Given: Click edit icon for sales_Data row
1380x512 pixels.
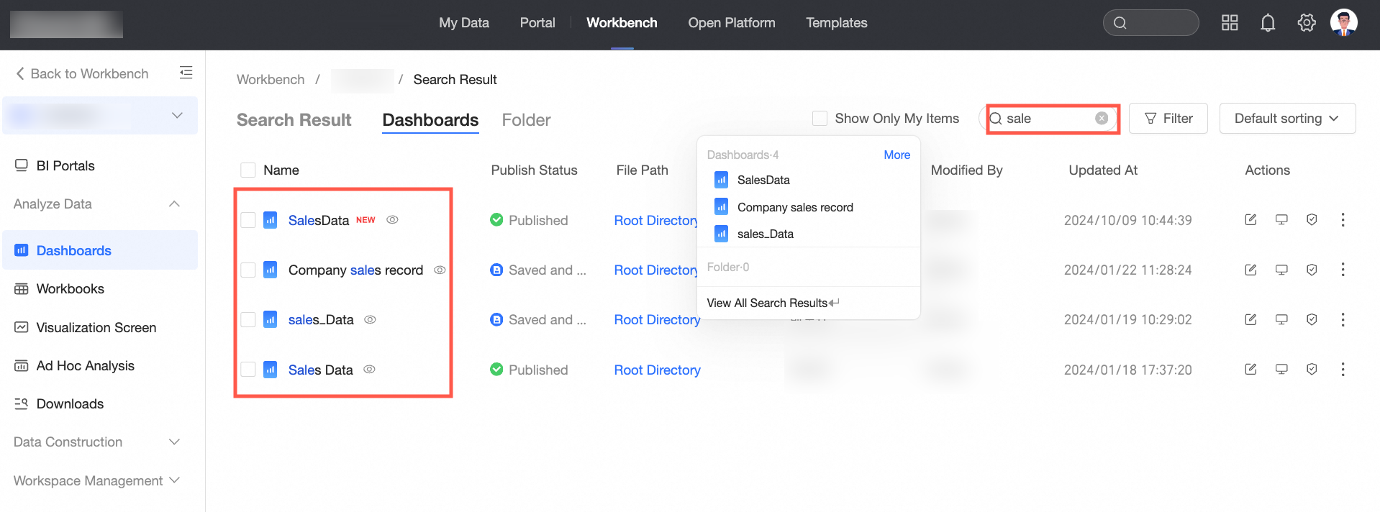Looking at the screenshot, I should pyautogui.click(x=1250, y=319).
